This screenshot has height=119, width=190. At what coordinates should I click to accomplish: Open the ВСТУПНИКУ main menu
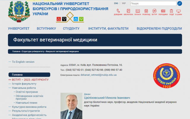point(46,28)
